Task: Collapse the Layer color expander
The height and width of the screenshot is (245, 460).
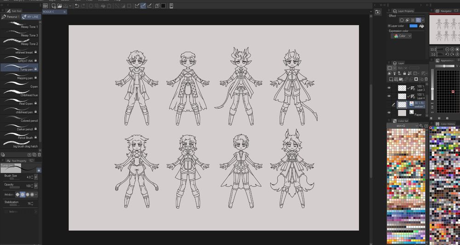Action: pyautogui.click(x=389, y=26)
